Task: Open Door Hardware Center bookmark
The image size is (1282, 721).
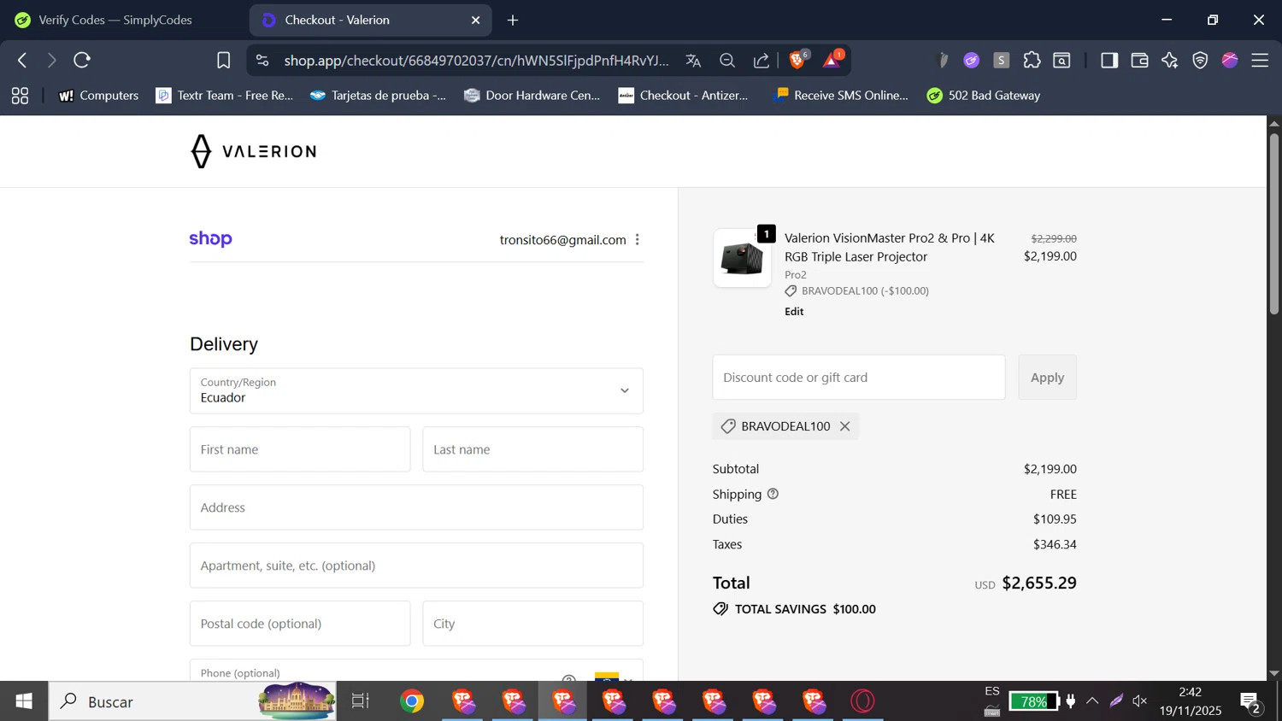Action: click(532, 96)
